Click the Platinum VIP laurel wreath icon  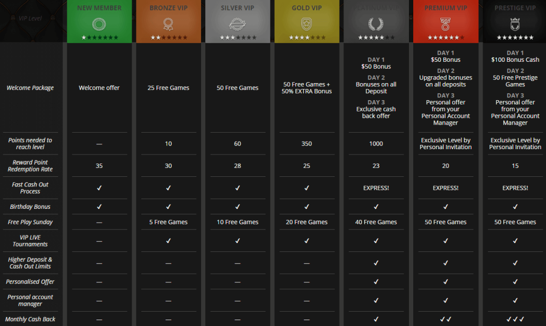[376, 25]
